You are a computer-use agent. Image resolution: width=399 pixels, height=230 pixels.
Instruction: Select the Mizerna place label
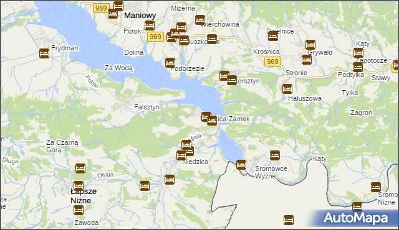(183, 8)
